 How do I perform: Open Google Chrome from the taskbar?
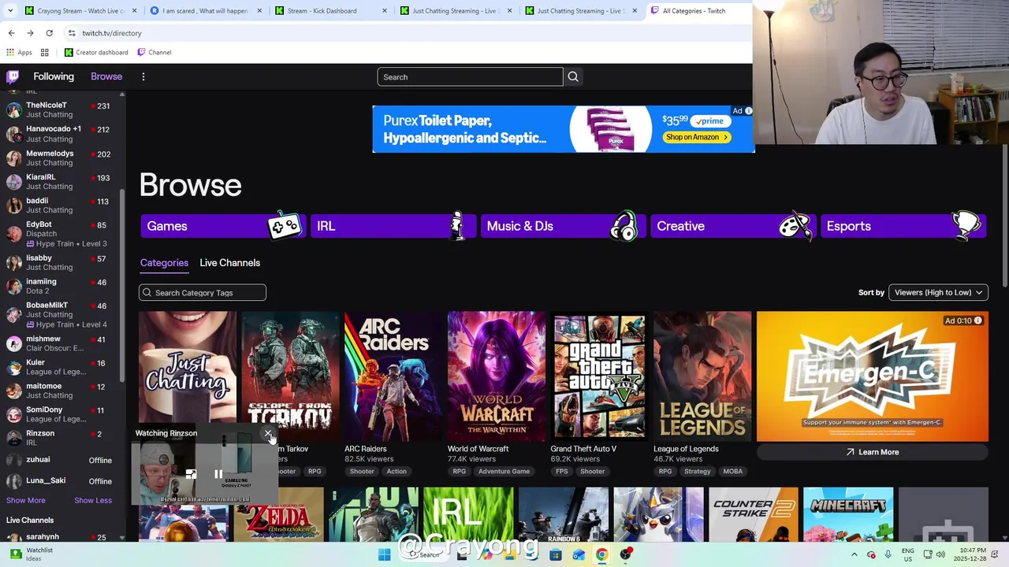click(601, 554)
